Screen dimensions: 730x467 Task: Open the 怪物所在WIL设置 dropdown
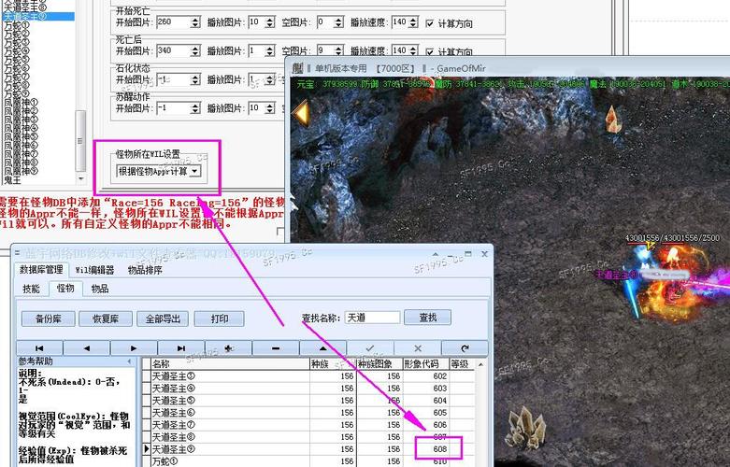coord(195,171)
